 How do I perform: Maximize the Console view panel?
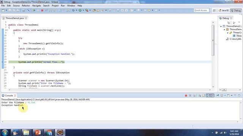(x=239, y=96)
